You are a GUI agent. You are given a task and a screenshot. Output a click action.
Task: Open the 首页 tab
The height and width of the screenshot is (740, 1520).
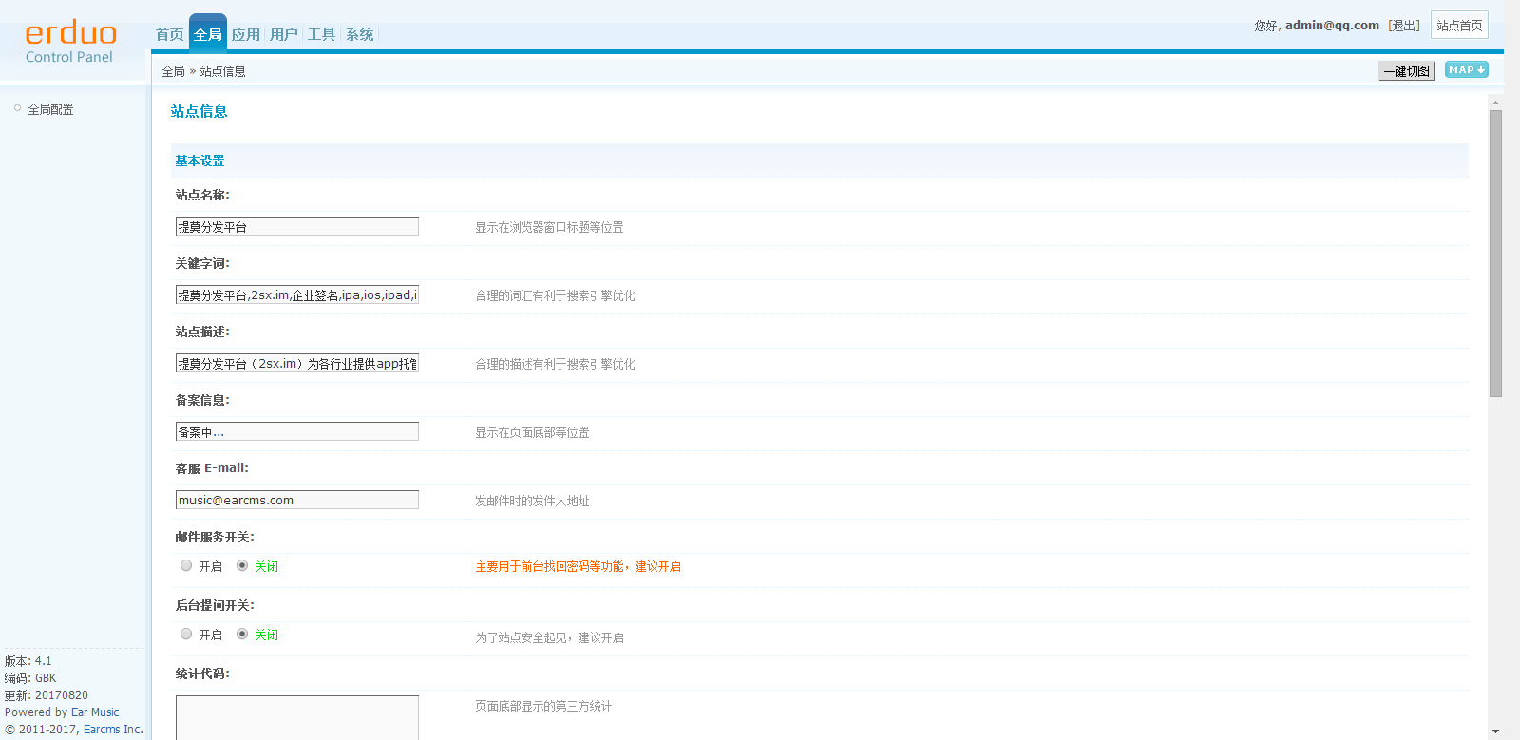click(x=170, y=34)
